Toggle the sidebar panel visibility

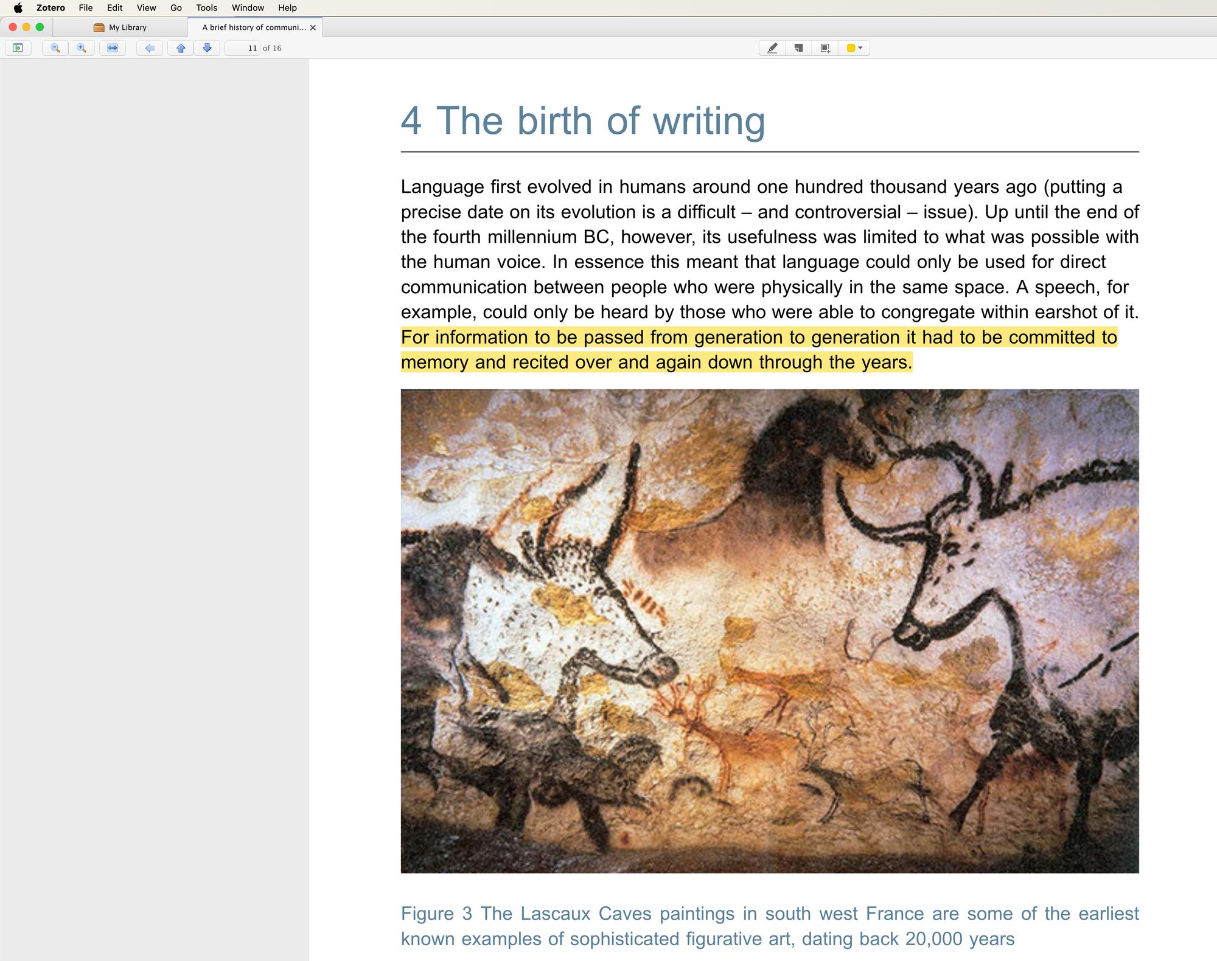19,48
